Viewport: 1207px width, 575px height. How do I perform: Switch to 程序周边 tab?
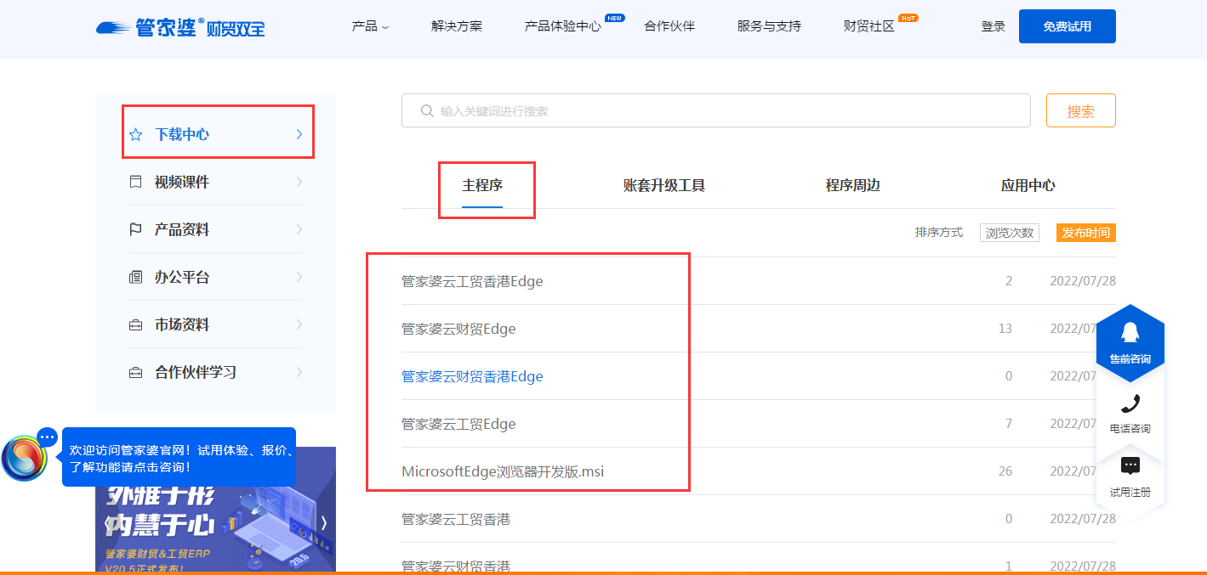[853, 185]
